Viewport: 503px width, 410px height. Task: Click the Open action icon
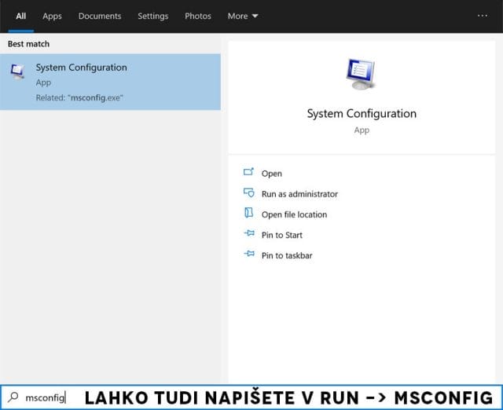(x=248, y=172)
